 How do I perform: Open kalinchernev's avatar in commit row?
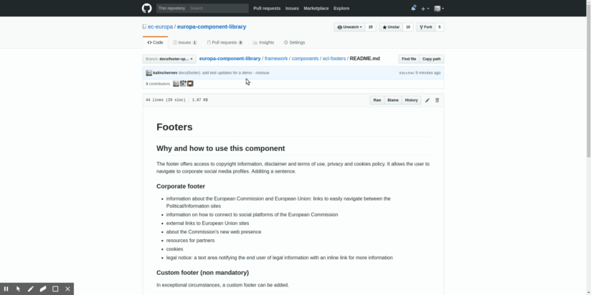[x=149, y=72]
